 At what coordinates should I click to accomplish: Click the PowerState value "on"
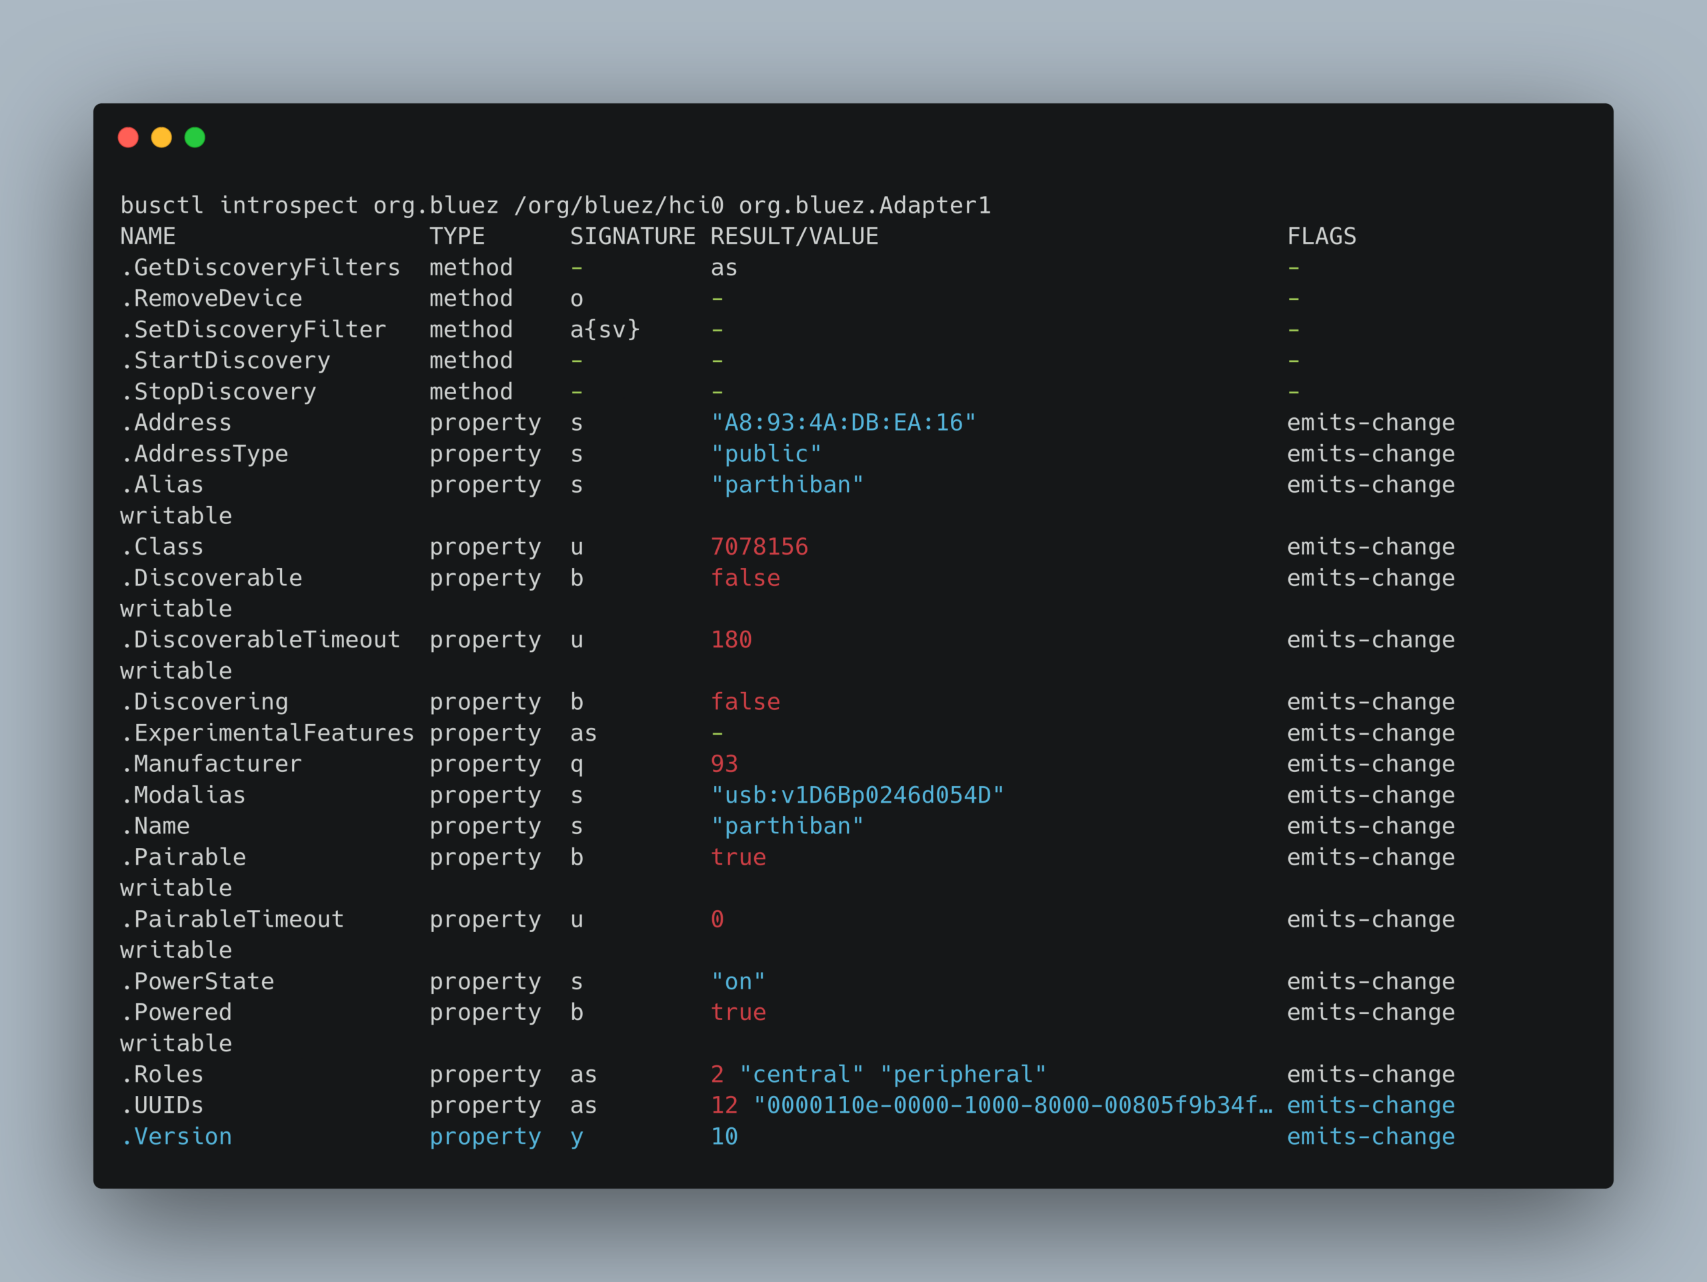click(737, 981)
